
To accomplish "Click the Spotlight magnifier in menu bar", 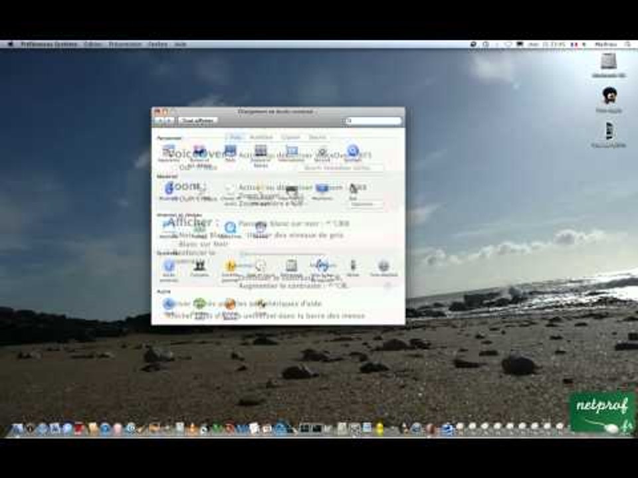I will (x=628, y=44).
